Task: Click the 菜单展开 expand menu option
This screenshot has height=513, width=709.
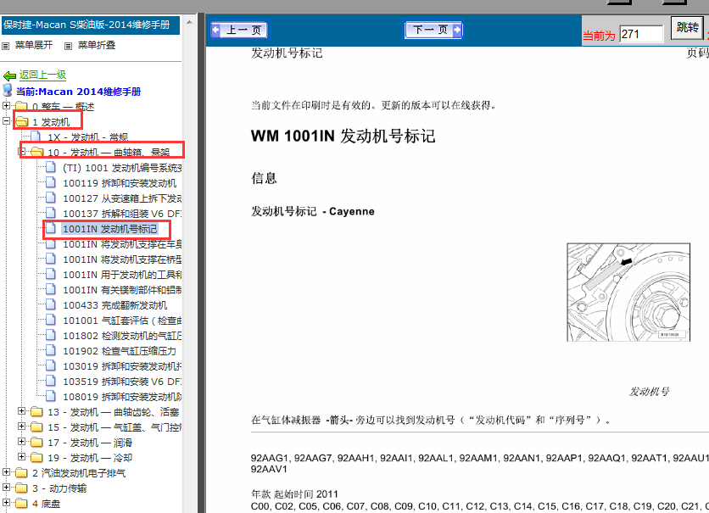Action: coord(34,45)
